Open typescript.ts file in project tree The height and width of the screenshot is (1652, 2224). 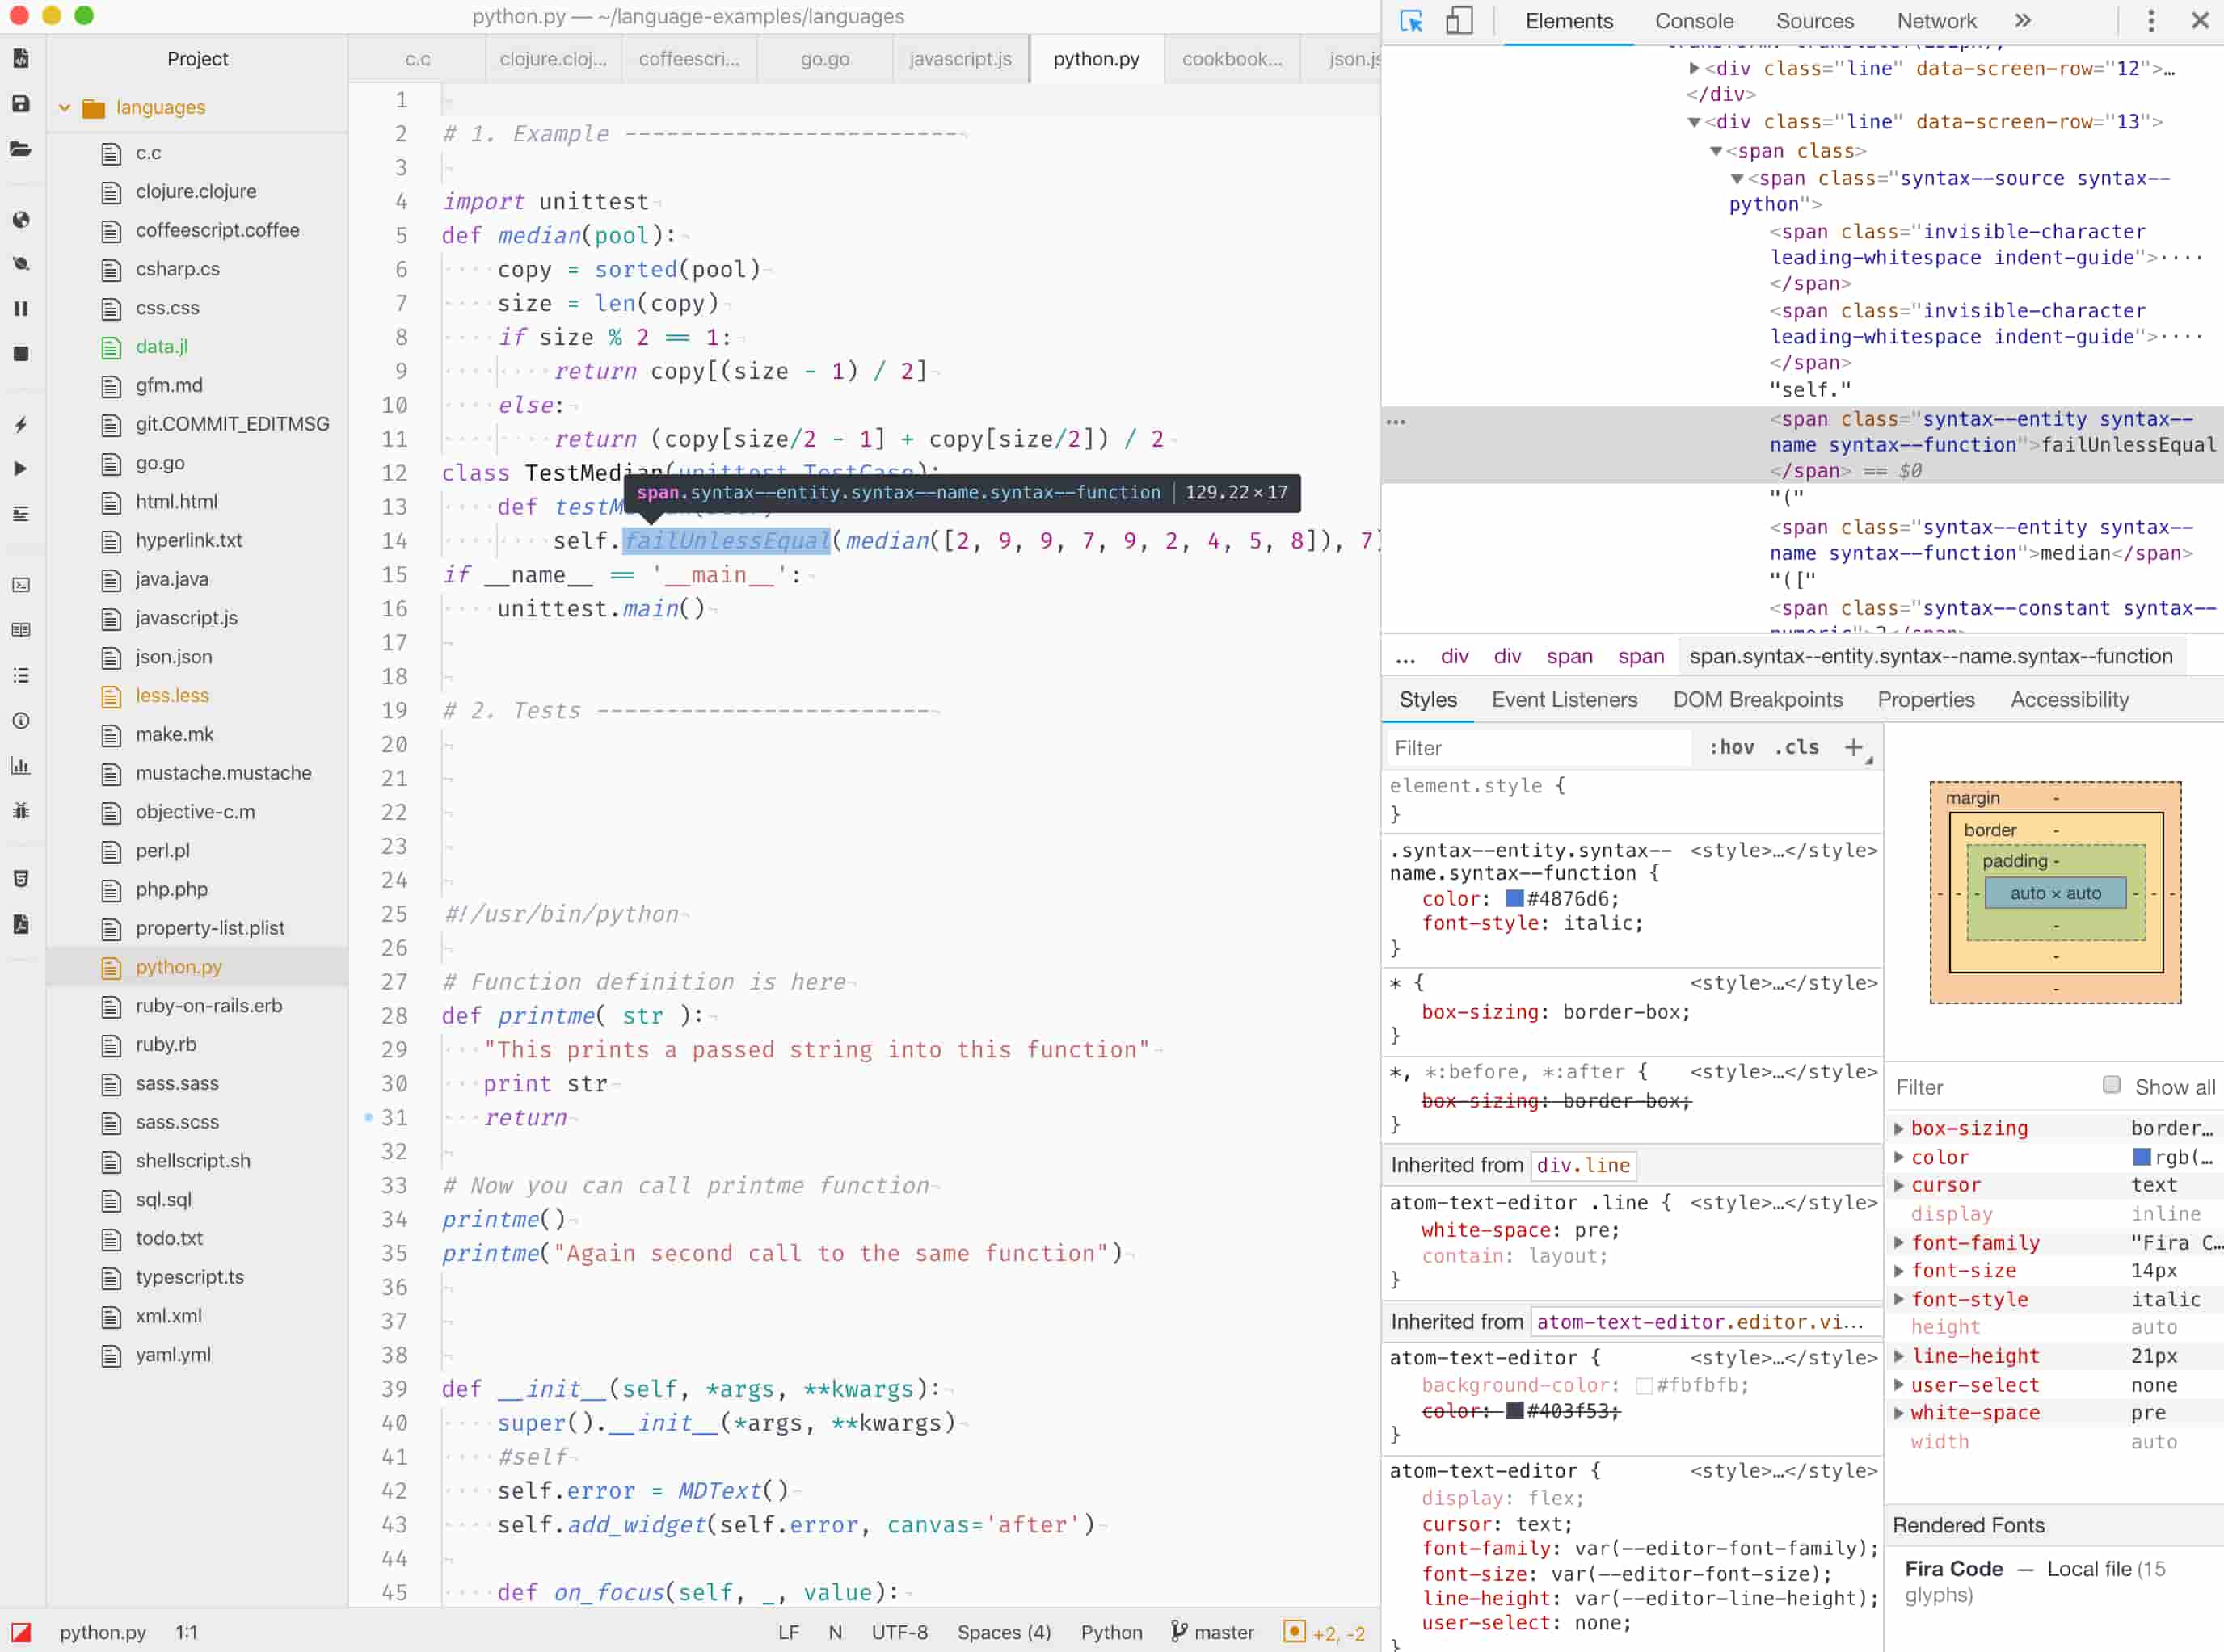(x=190, y=1277)
